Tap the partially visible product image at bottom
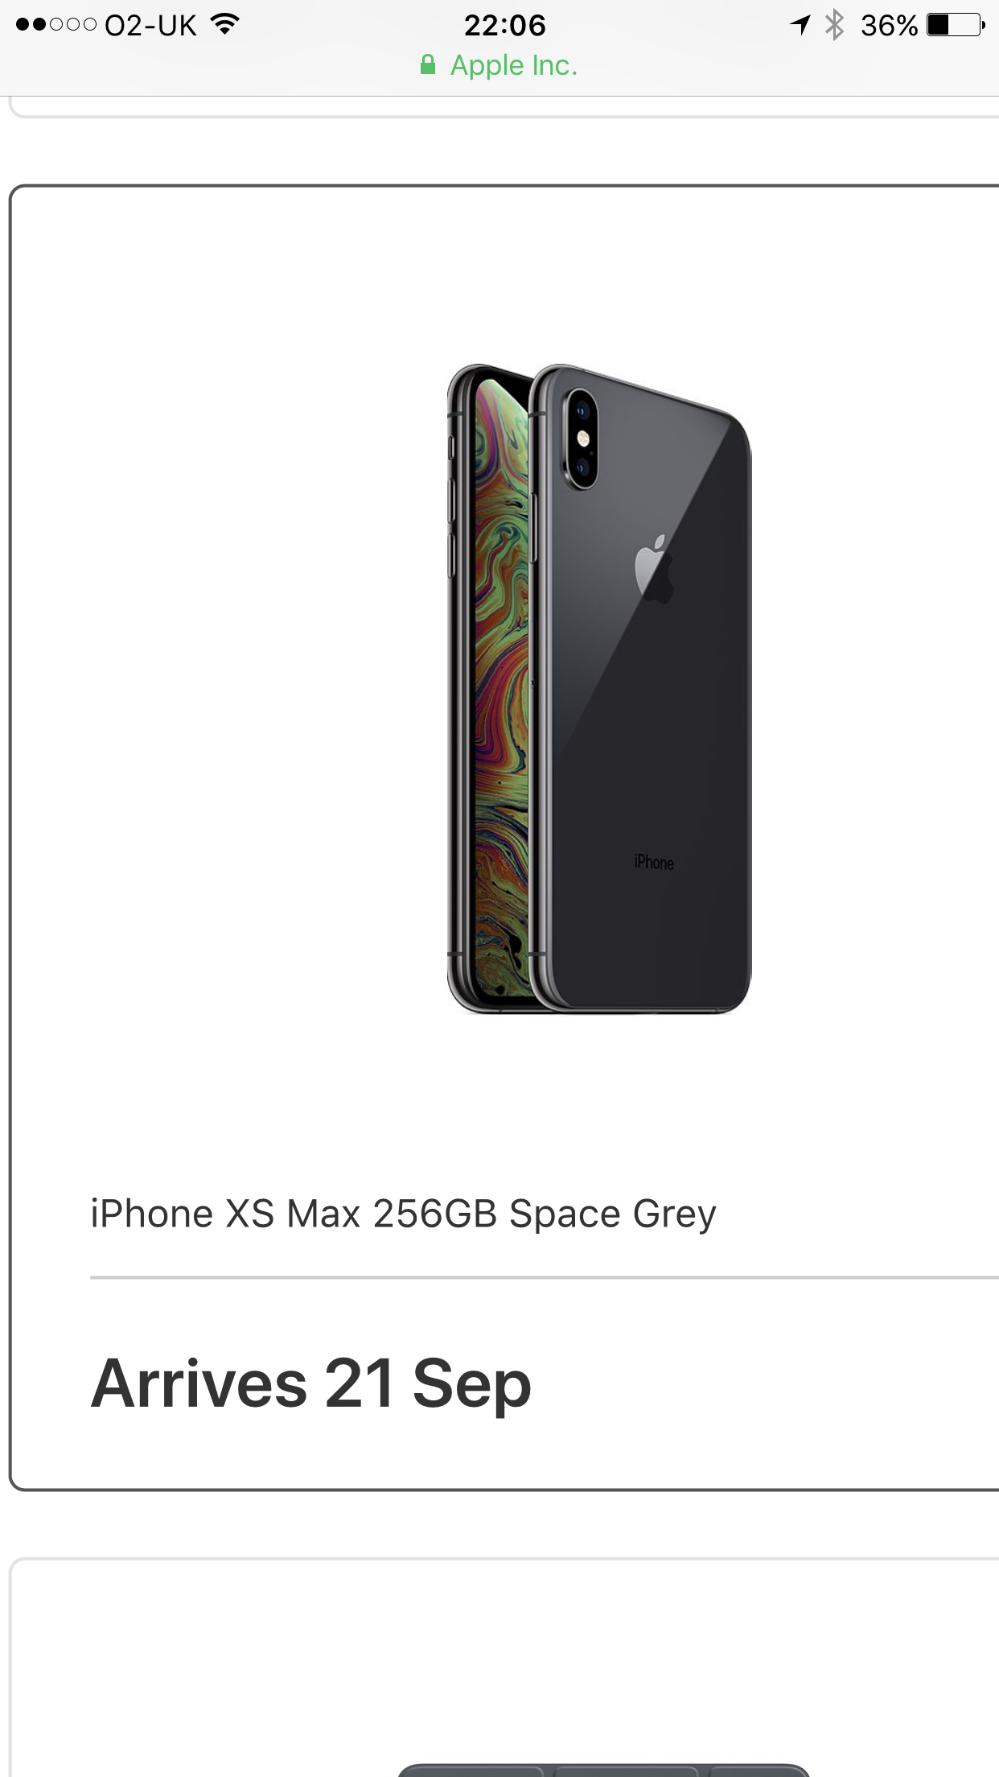The width and height of the screenshot is (999, 1777). [603, 1769]
